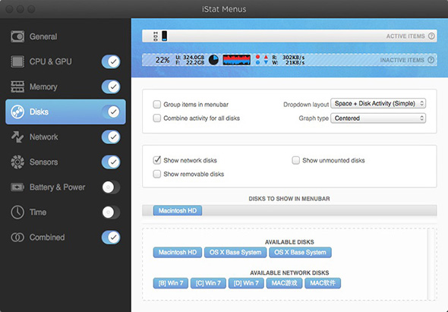Click the Inactive Items help question mark
This screenshot has height=312, width=448.
tap(431, 60)
